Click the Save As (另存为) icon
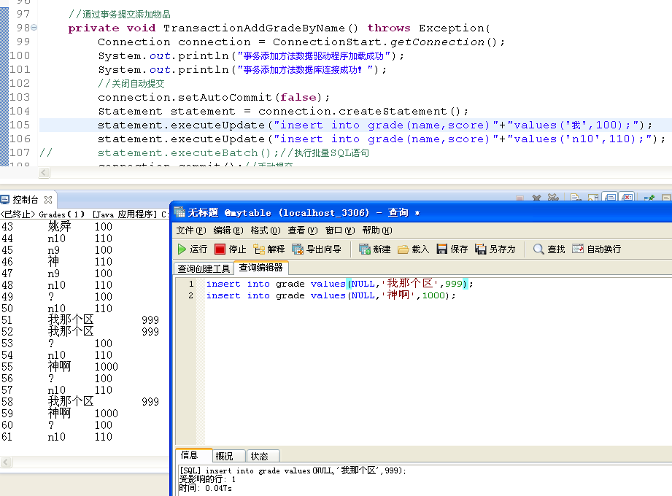The height and width of the screenshot is (496, 672). coord(480,249)
